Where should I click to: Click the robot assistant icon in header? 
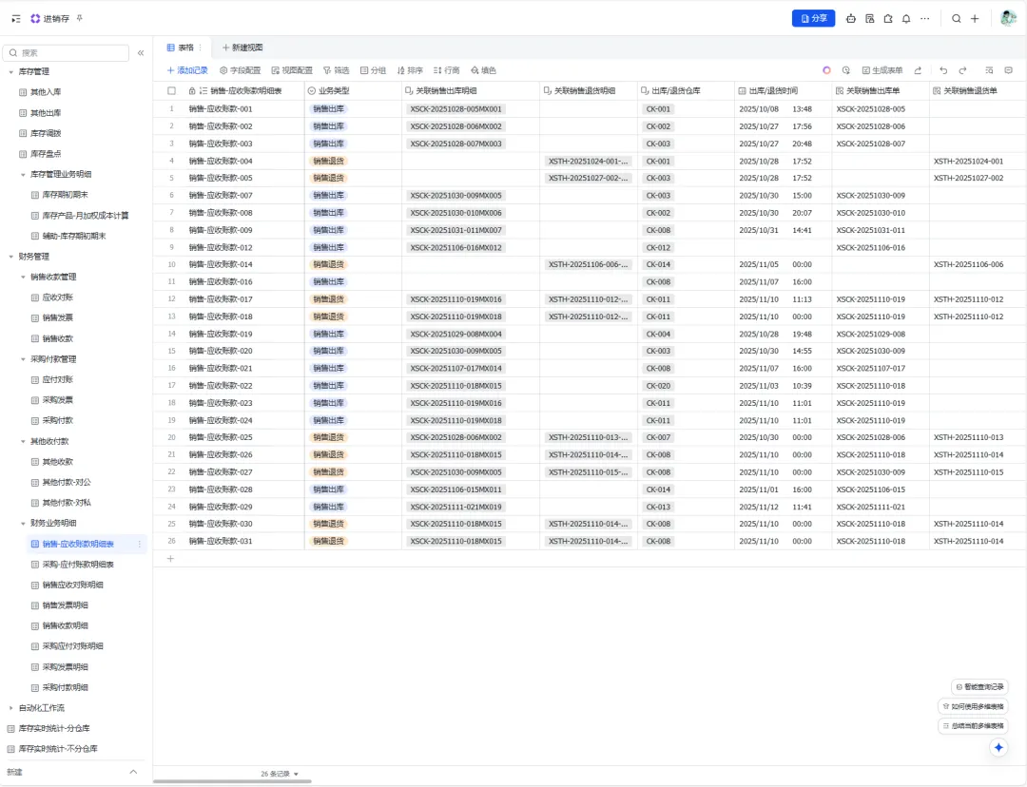click(851, 19)
